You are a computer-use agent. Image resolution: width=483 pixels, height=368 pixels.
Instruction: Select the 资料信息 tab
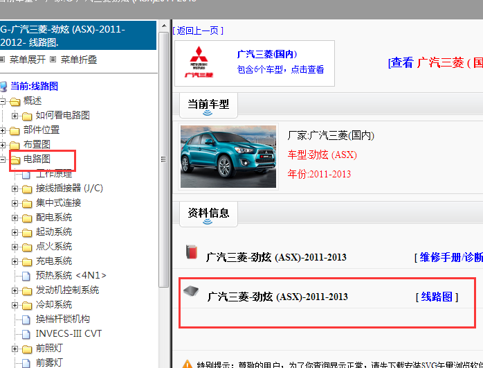point(208,214)
